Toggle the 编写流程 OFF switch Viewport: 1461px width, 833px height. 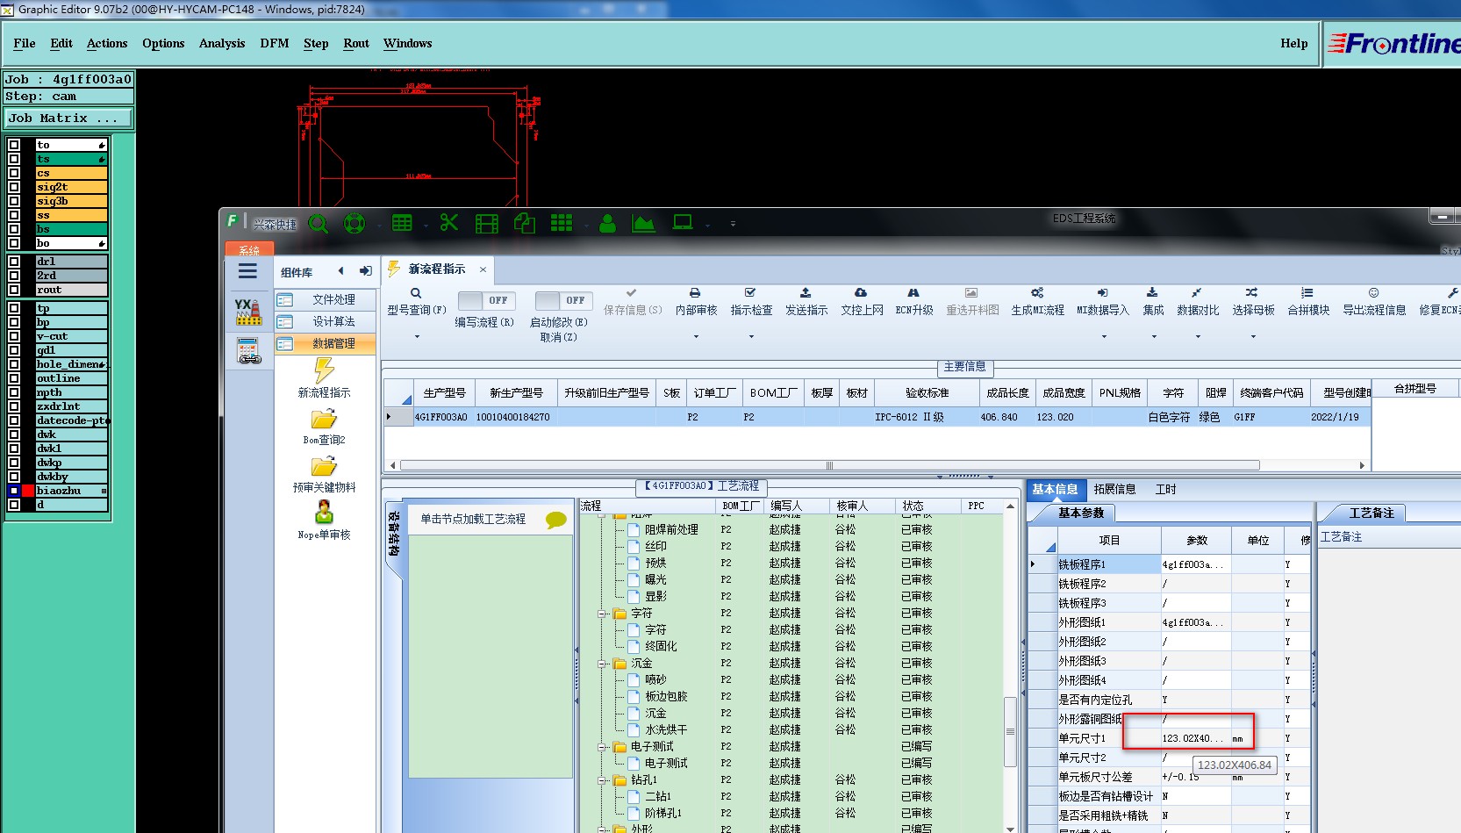click(x=487, y=300)
